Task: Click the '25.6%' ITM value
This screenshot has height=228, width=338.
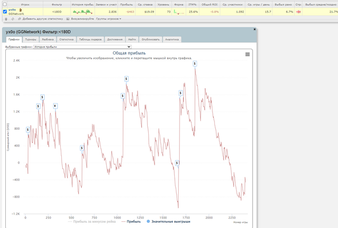Action: click(x=193, y=12)
